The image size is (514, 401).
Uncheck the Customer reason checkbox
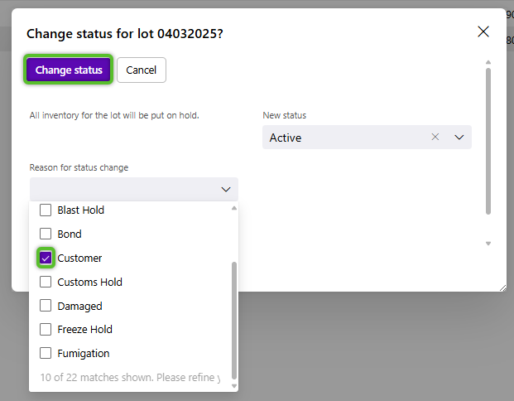46,258
